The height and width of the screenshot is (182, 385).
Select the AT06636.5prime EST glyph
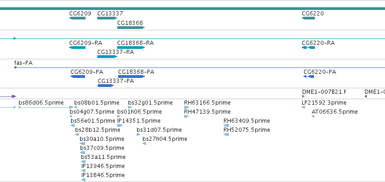pos(313,116)
